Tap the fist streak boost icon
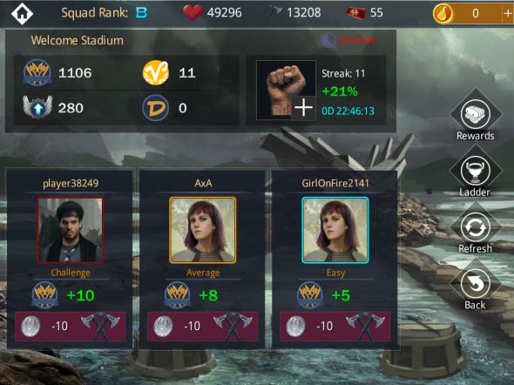Viewport: 514px width, 385px height. coord(286,90)
